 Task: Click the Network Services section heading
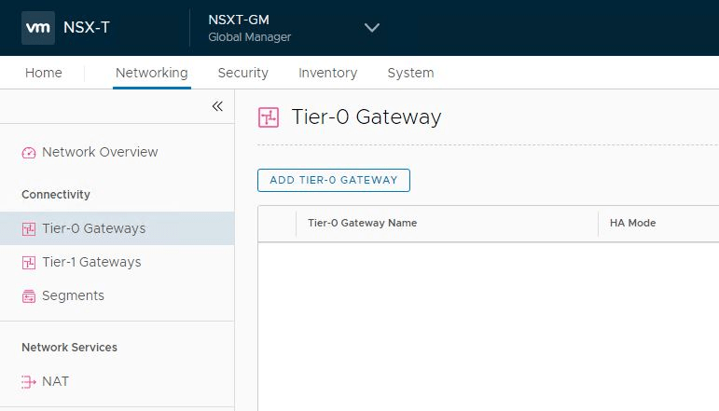[x=69, y=348]
